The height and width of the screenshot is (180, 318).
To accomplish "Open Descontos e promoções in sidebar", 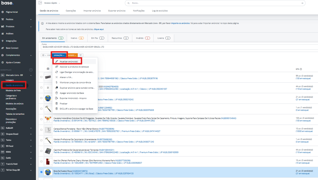I will (11, 121).
